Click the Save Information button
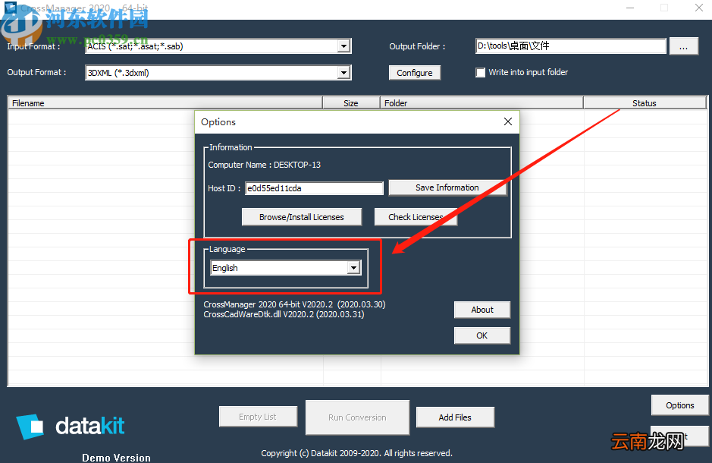Image resolution: width=712 pixels, height=463 pixels. click(x=447, y=187)
